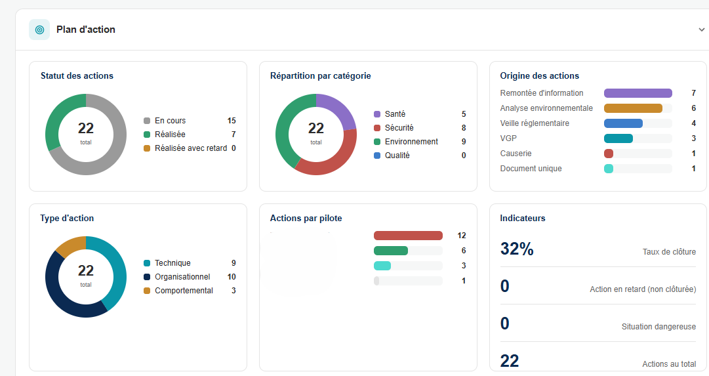The height and width of the screenshot is (376, 709).
Task: Click the green pilot bar with 6 actions
Action: click(x=391, y=251)
